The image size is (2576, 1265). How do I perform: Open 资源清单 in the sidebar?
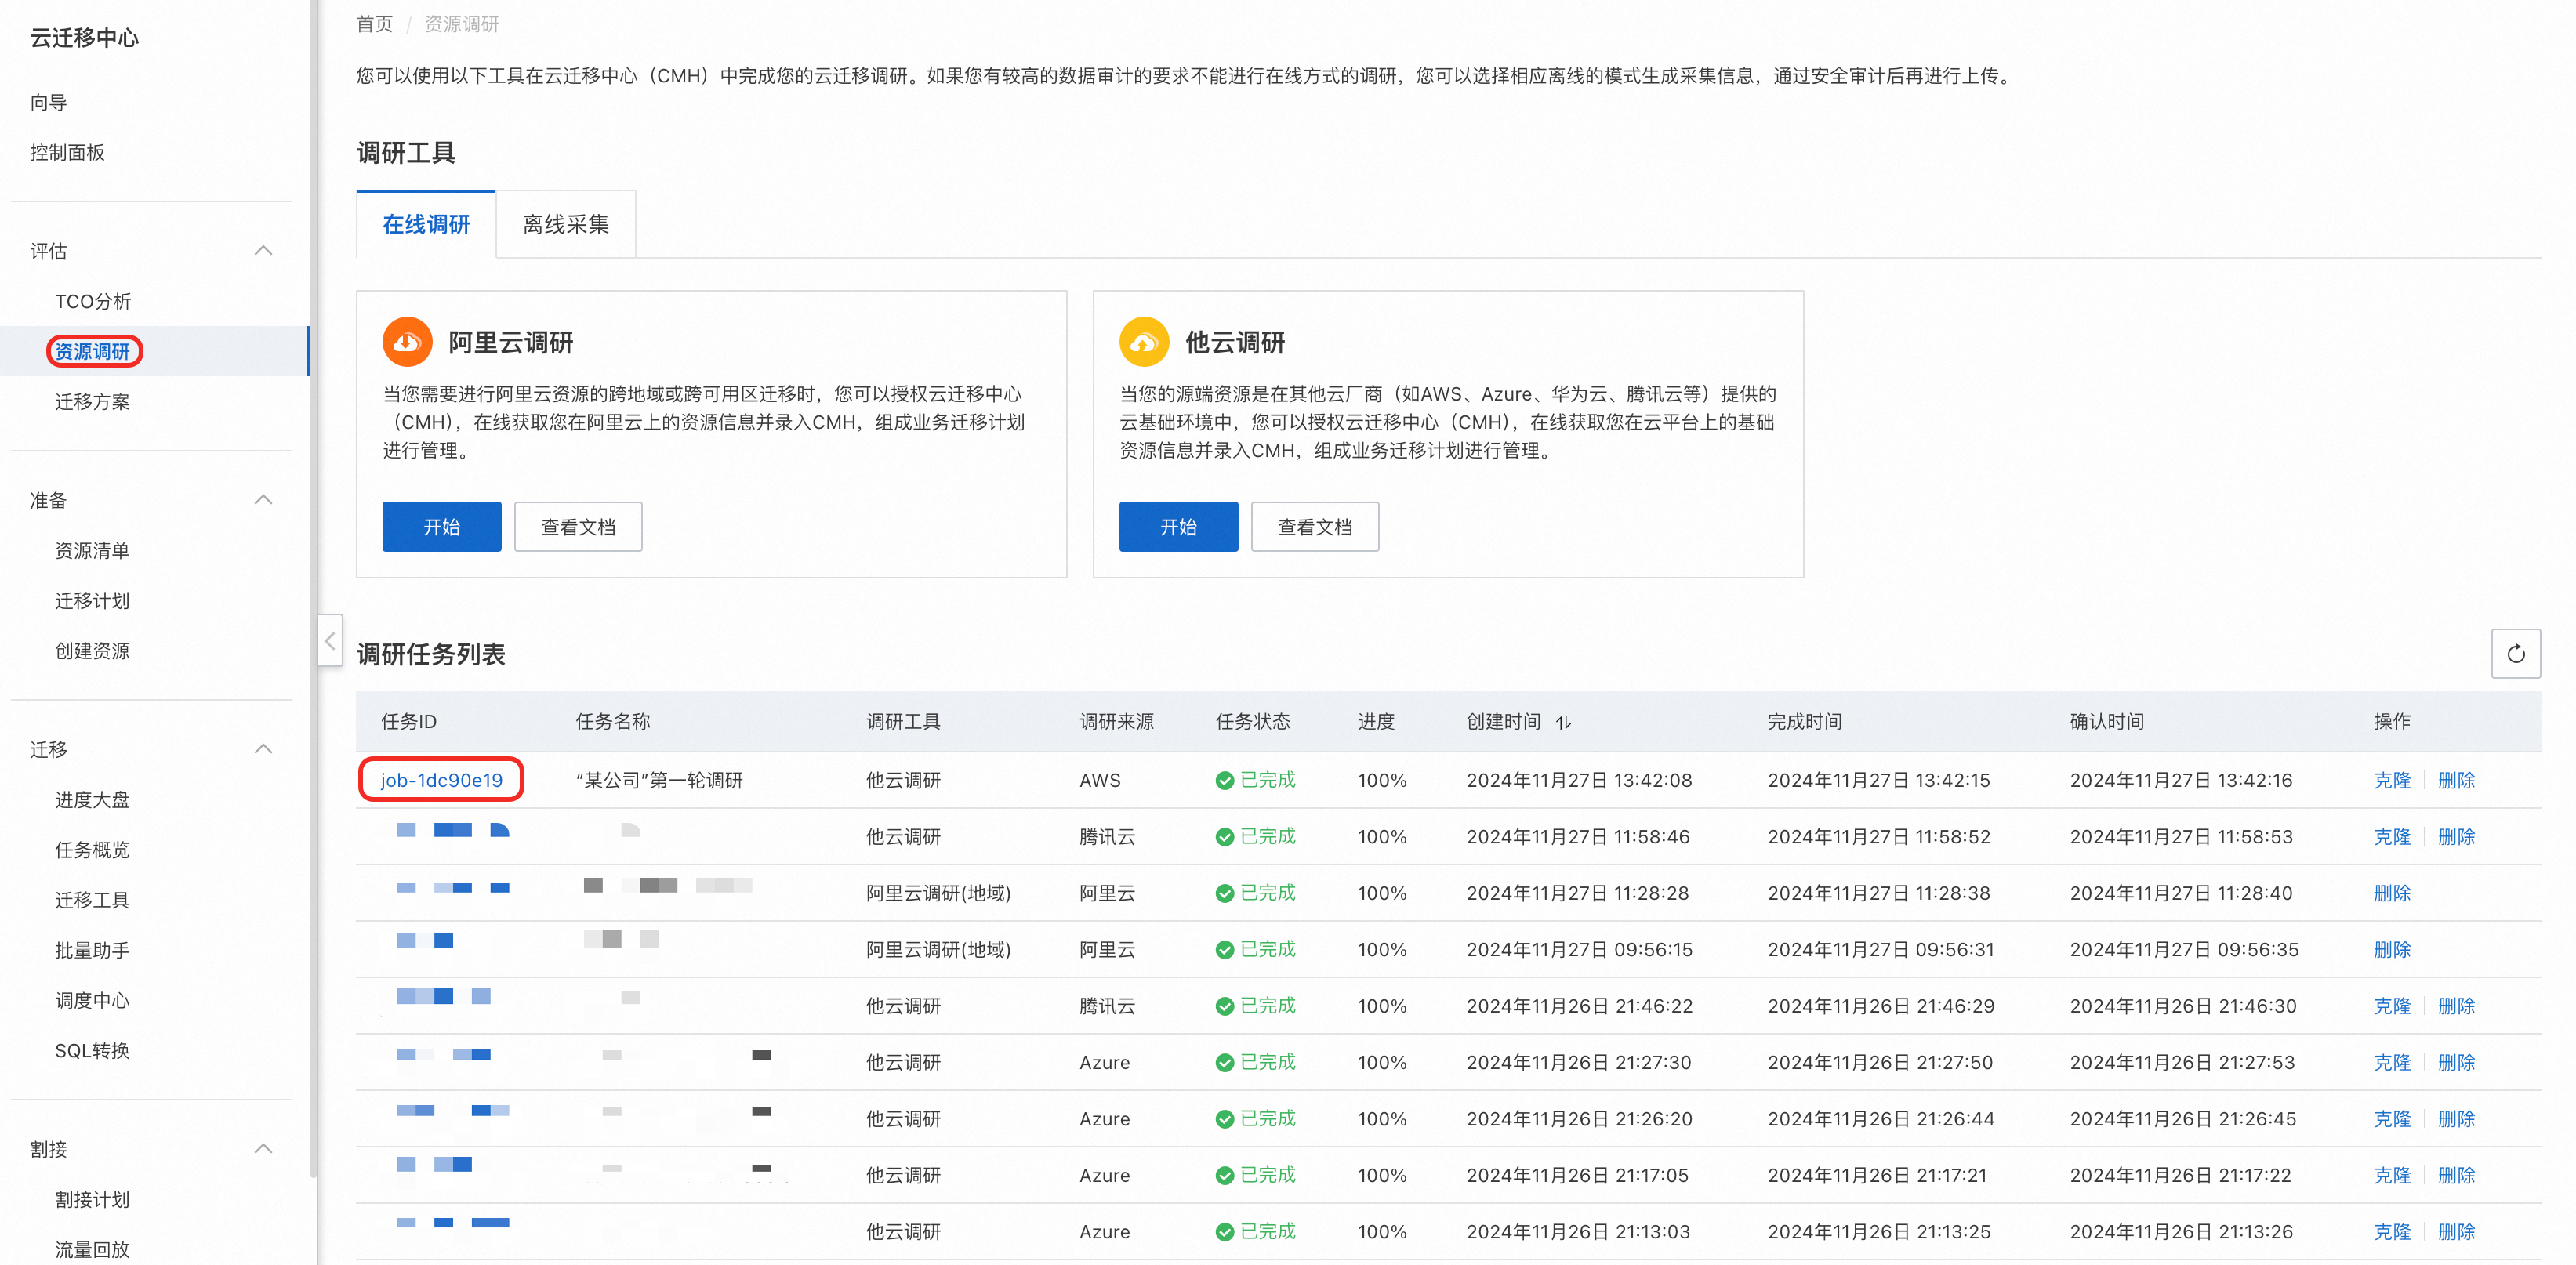92,550
